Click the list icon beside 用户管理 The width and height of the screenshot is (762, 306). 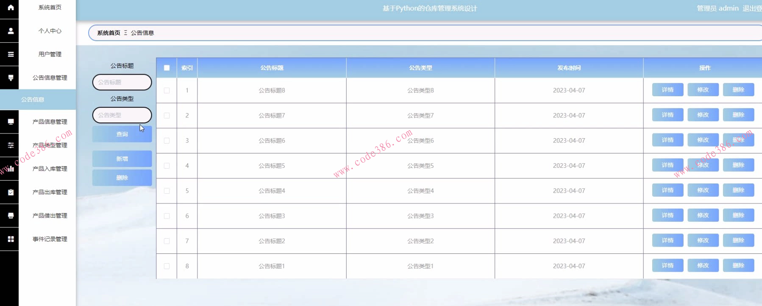(11, 54)
